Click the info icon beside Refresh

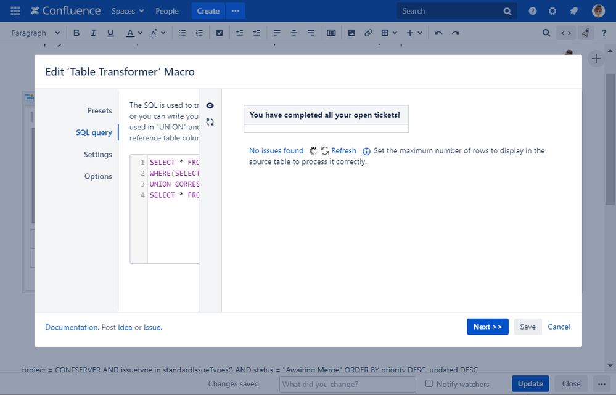pyautogui.click(x=366, y=151)
